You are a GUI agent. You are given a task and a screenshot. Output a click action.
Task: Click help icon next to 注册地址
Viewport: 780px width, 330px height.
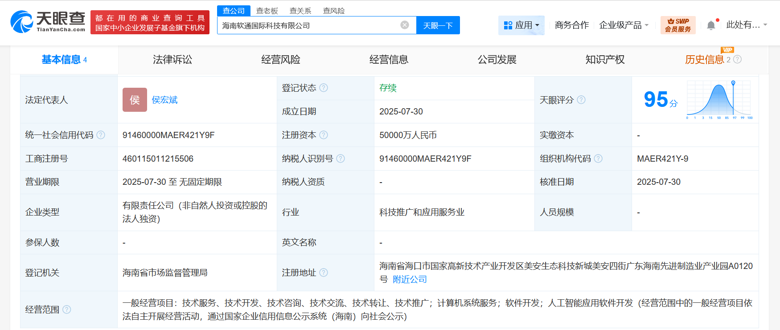pos(324,273)
